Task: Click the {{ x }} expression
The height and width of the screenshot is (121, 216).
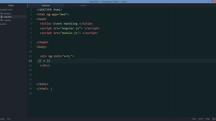Action: coord(44,61)
